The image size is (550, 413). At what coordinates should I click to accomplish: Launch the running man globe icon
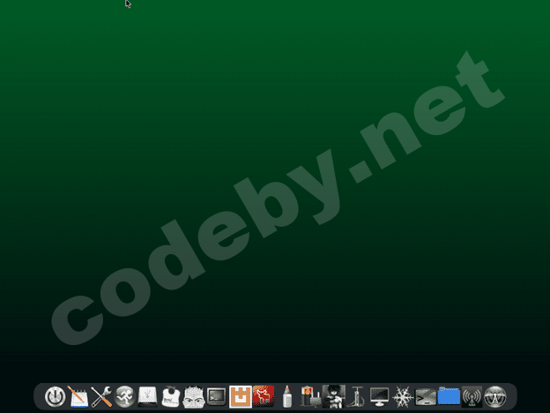click(x=124, y=397)
